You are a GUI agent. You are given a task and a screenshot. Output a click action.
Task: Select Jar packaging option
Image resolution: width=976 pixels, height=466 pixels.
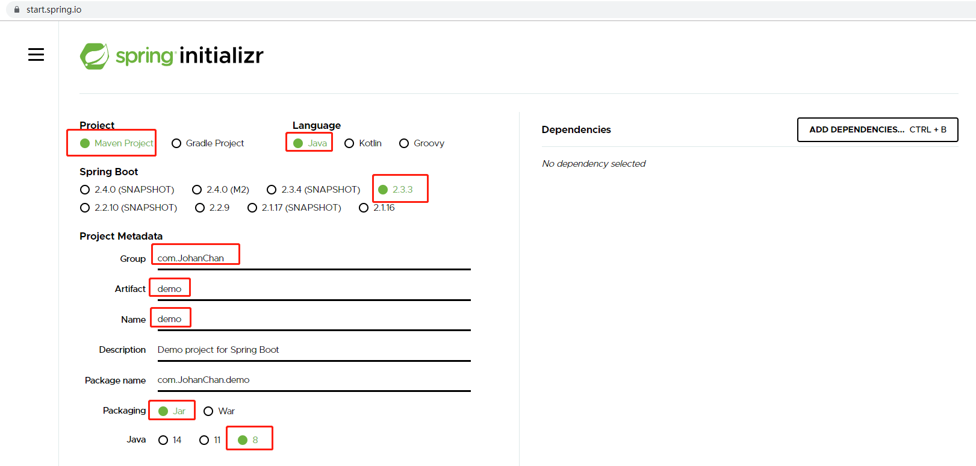[x=172, y=411]
